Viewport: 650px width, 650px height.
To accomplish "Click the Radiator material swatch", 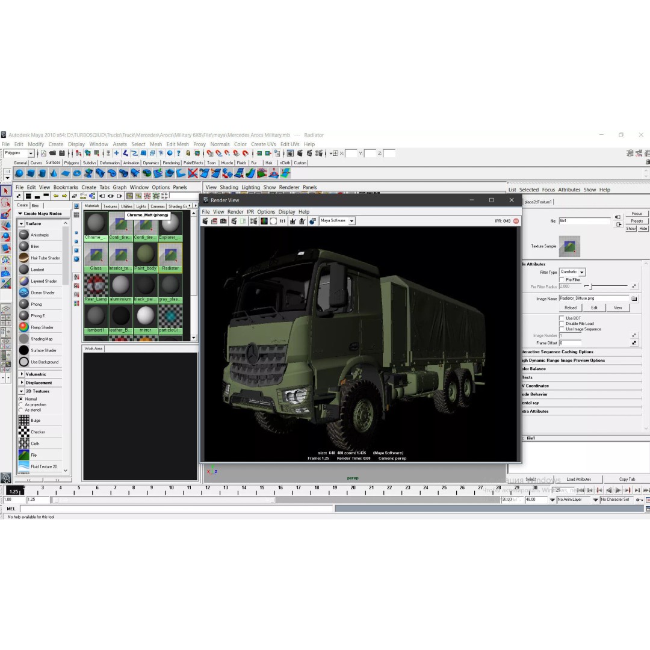I will click(170, 257).
